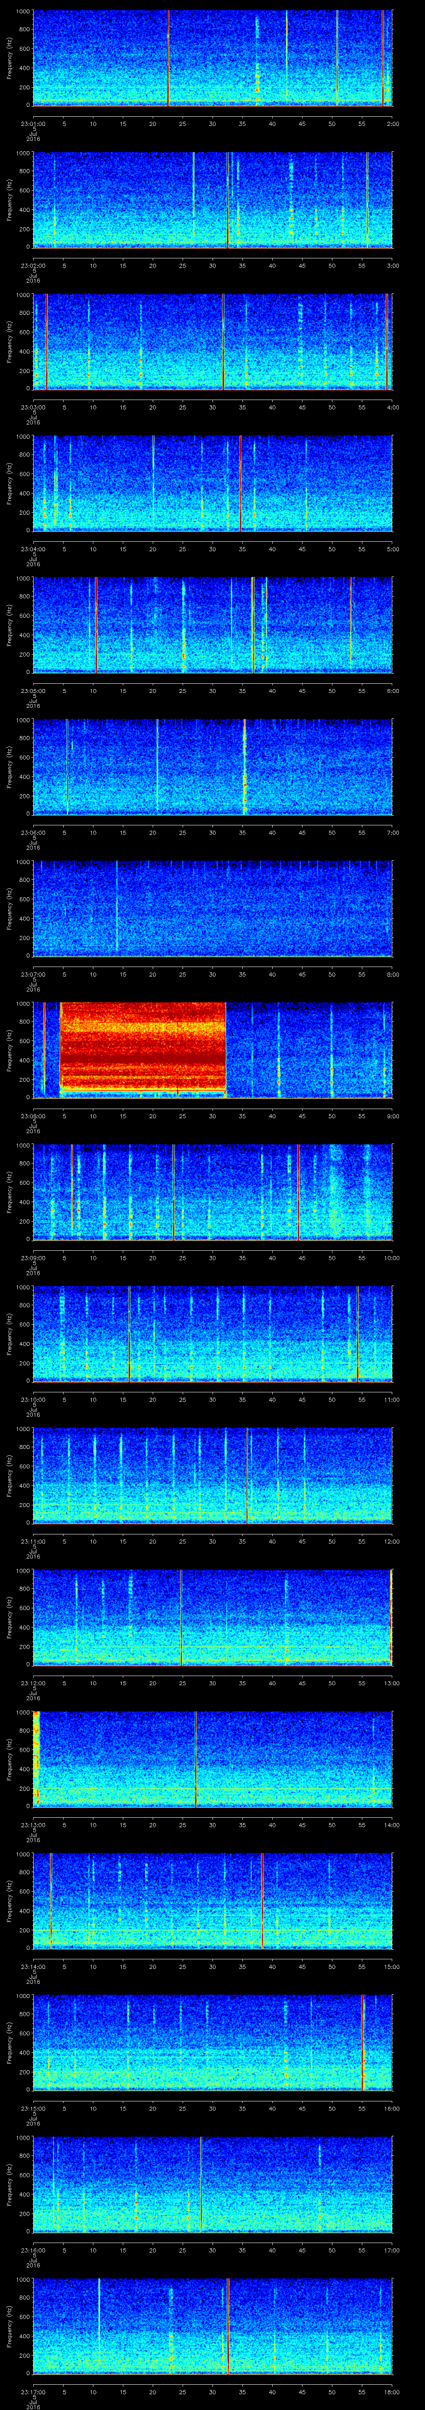
Task: Click the bright burst at start of 23:13 panel
Action: (x=36, y=1758)
